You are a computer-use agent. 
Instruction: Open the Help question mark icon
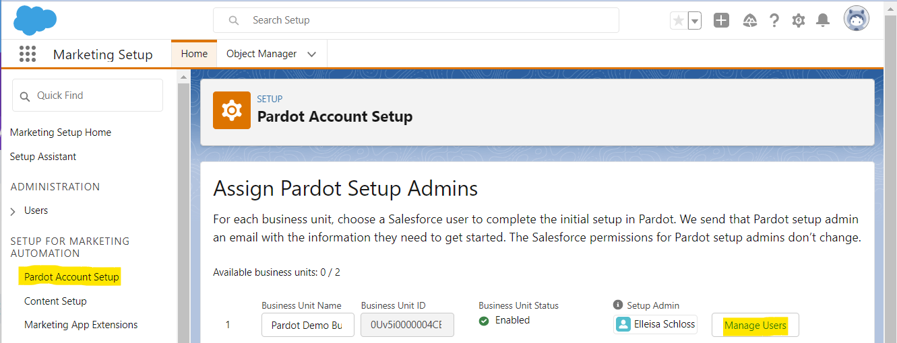[774, 20]
